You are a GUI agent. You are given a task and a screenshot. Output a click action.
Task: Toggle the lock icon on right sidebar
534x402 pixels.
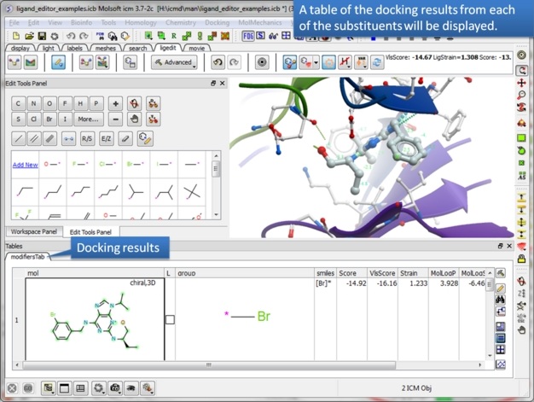click(x=521, y=259)
